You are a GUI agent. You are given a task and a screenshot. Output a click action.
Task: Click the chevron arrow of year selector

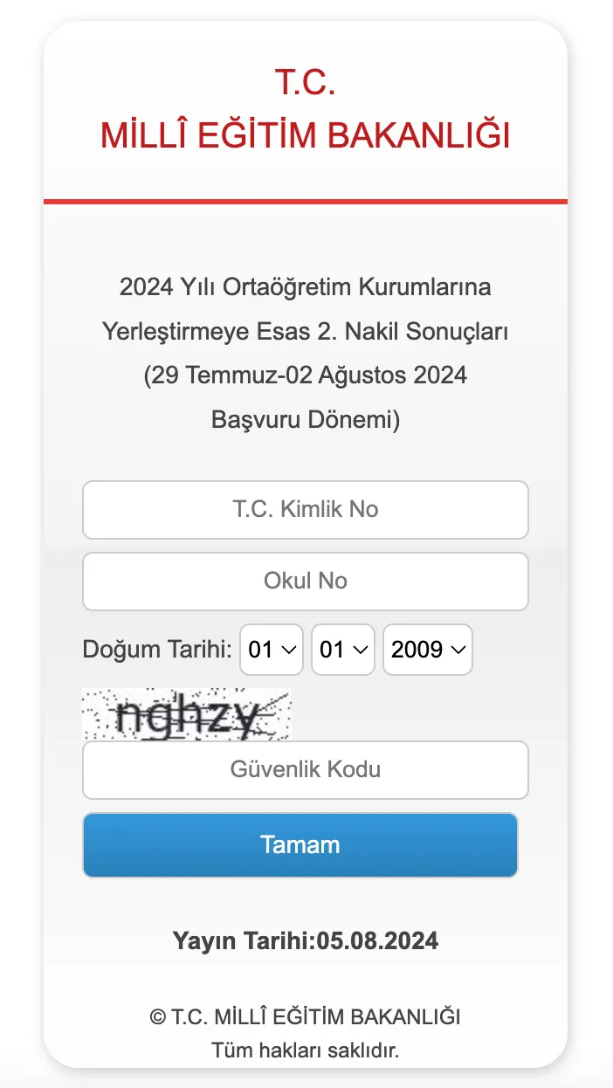click(458, 650)
